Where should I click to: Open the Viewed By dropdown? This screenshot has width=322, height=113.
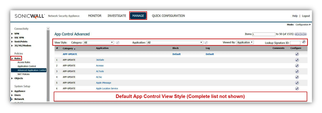pos(245,42)
